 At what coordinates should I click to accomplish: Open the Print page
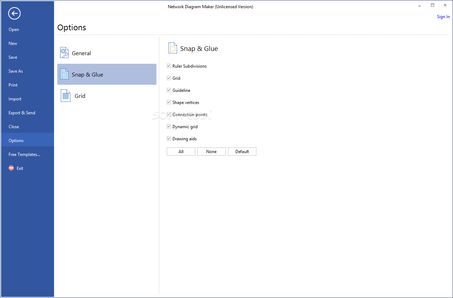tap(27, 85)
